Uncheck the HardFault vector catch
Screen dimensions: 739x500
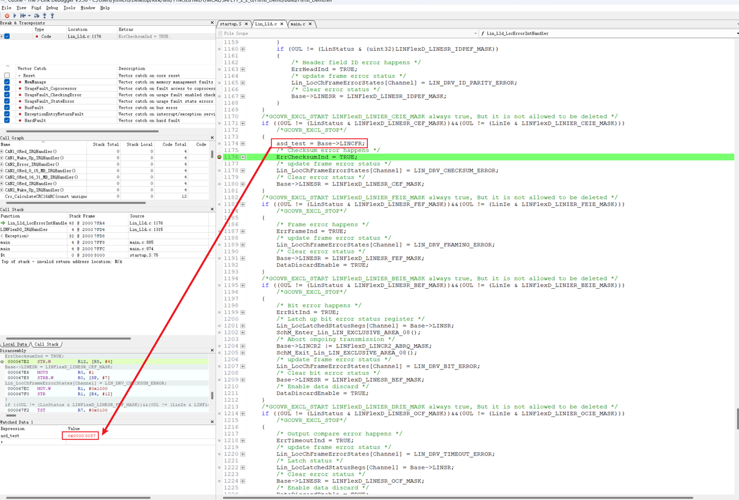tap(7, 121)
